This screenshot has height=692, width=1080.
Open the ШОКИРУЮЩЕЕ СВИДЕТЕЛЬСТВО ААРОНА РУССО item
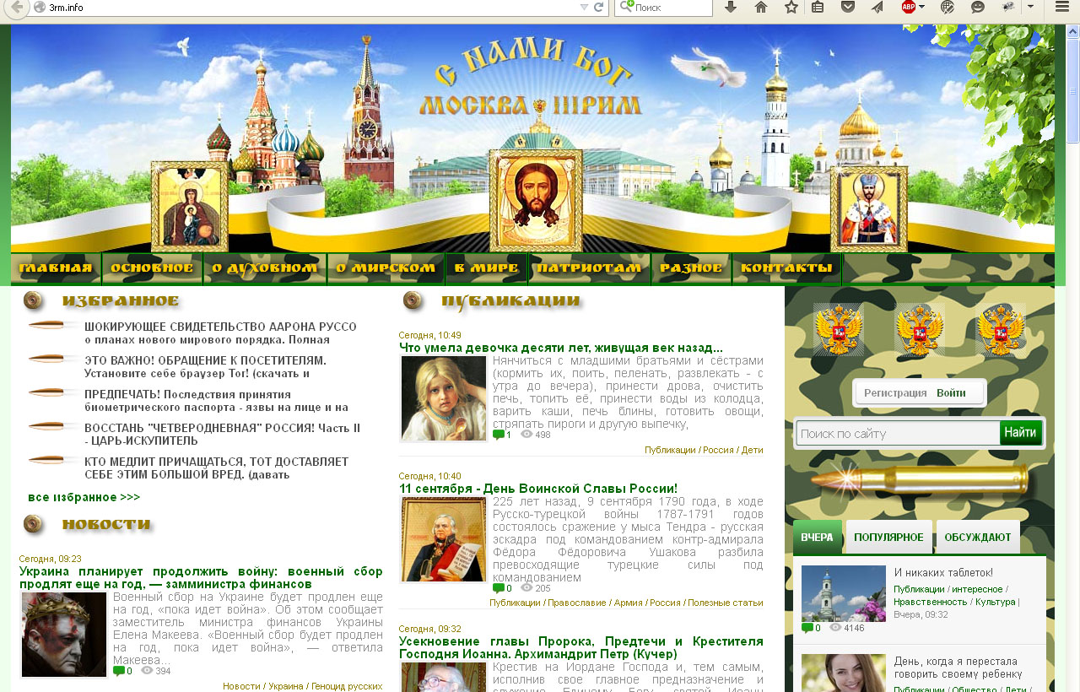[220, 332]
